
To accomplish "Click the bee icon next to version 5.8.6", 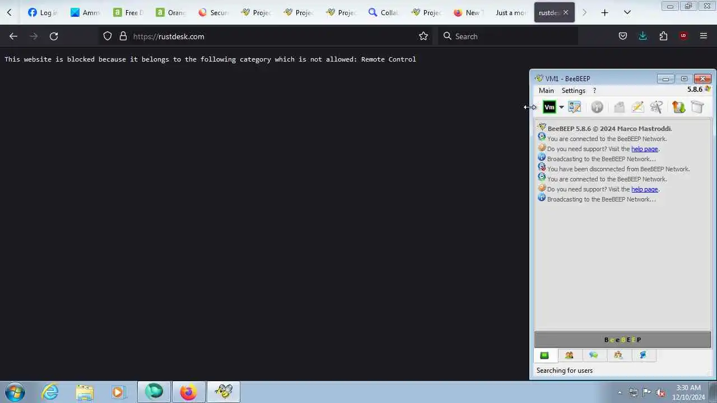I will click(x=708, y=89).
